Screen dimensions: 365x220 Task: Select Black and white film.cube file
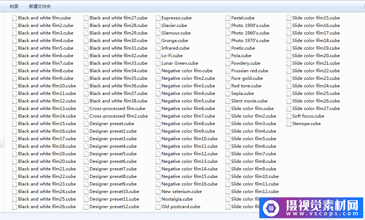[x=44, y=18]
